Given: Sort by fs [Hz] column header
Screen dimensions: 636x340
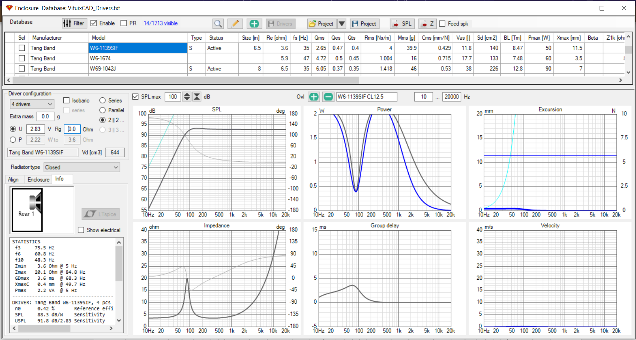Looking at the screenshot, I should tap(301, 38).
